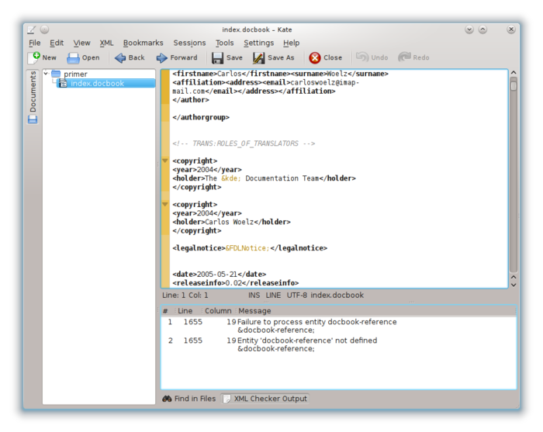Toggle the Find in Files panel

(189, 399)
